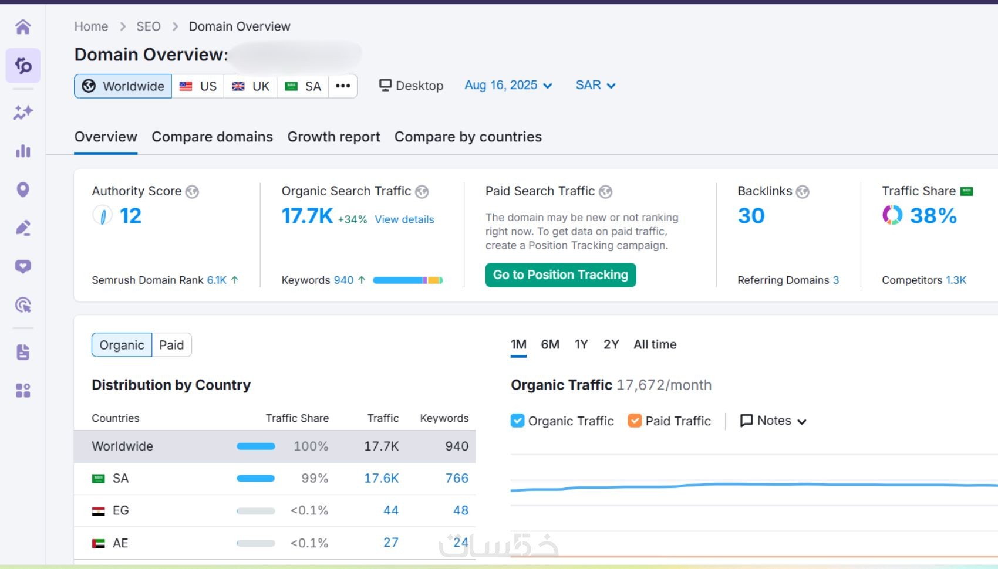Switch to the Overview tab
Viewport: 998px width, 569px height.
point(106,137)
